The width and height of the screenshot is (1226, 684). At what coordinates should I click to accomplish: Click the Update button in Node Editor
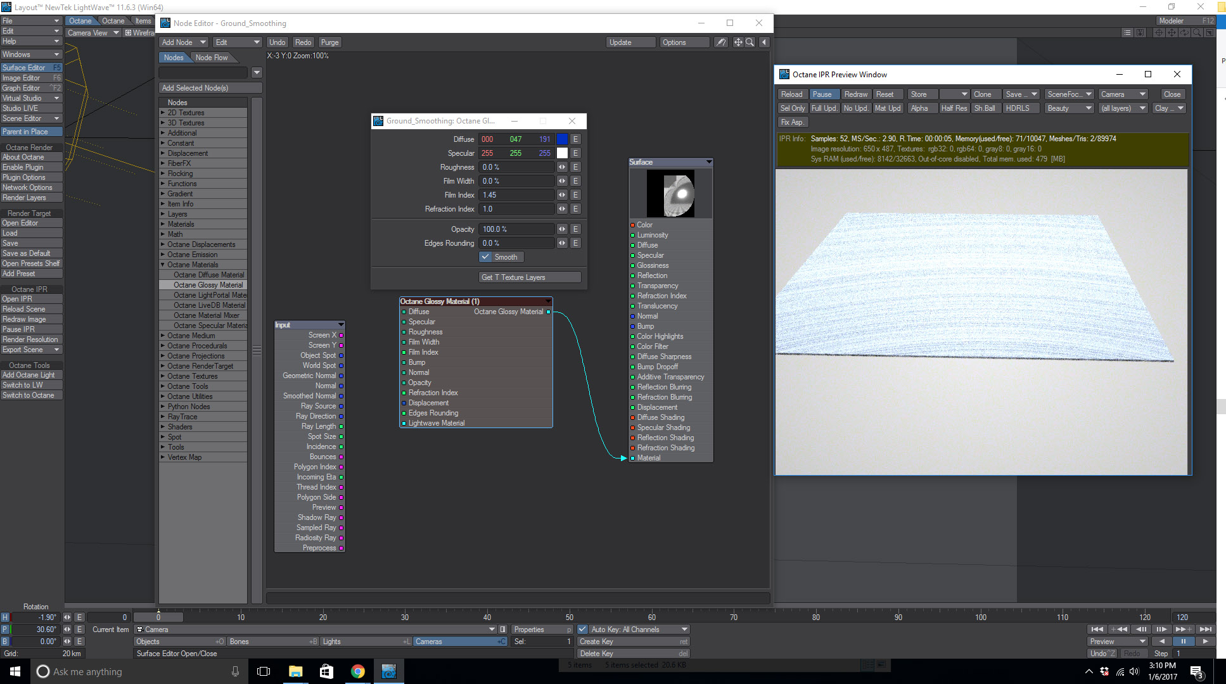click(x=630, y=42)
